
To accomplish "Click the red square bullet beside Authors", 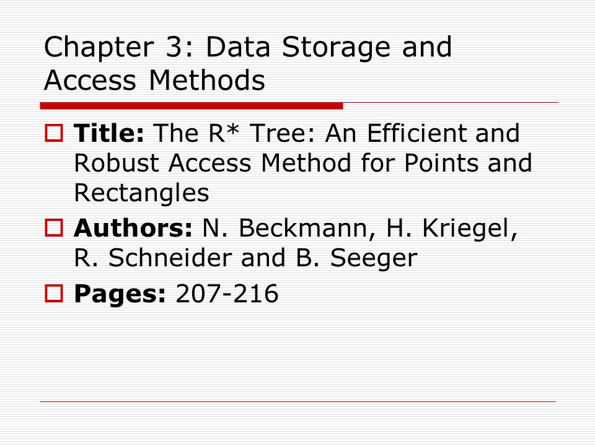I will point(54,228).
